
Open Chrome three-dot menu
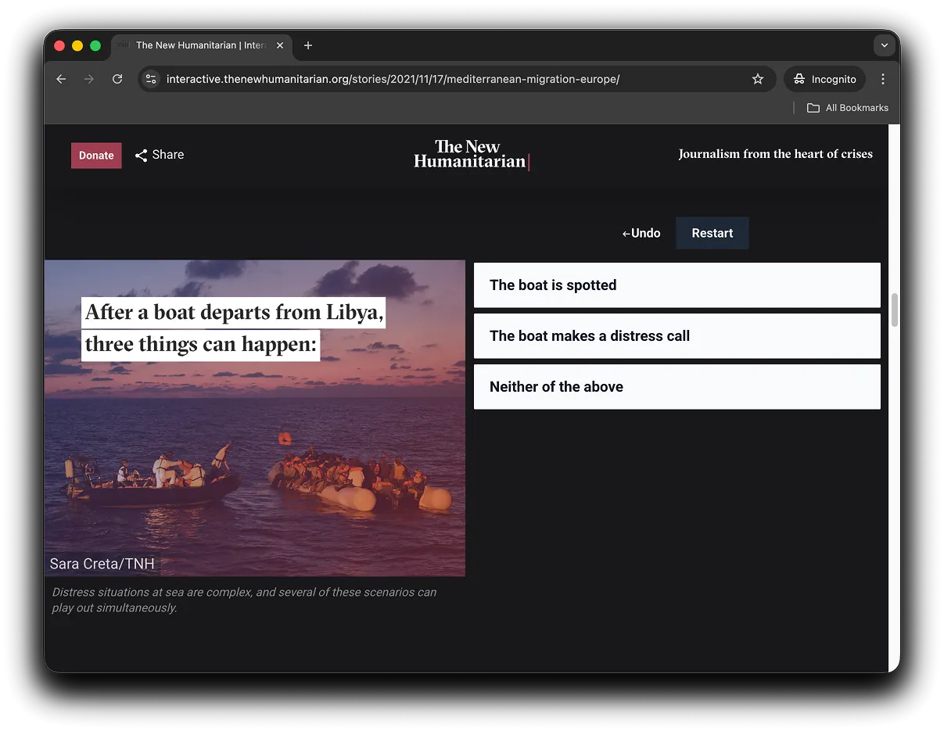pos(883,79)
